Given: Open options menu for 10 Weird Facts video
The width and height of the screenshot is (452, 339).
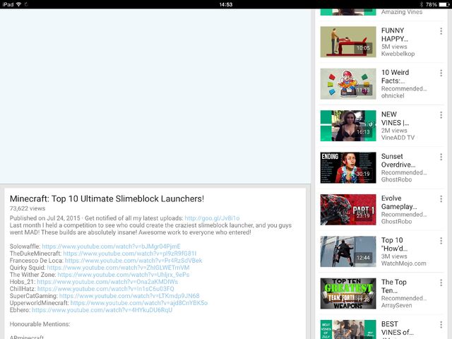Looking at the screenshot, I should 441,73.
